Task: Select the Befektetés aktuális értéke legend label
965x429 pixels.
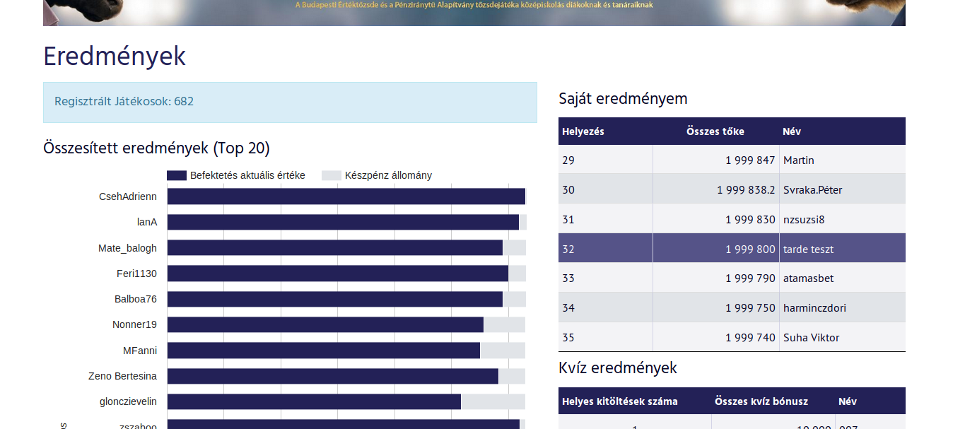Action: coord(247,175)
